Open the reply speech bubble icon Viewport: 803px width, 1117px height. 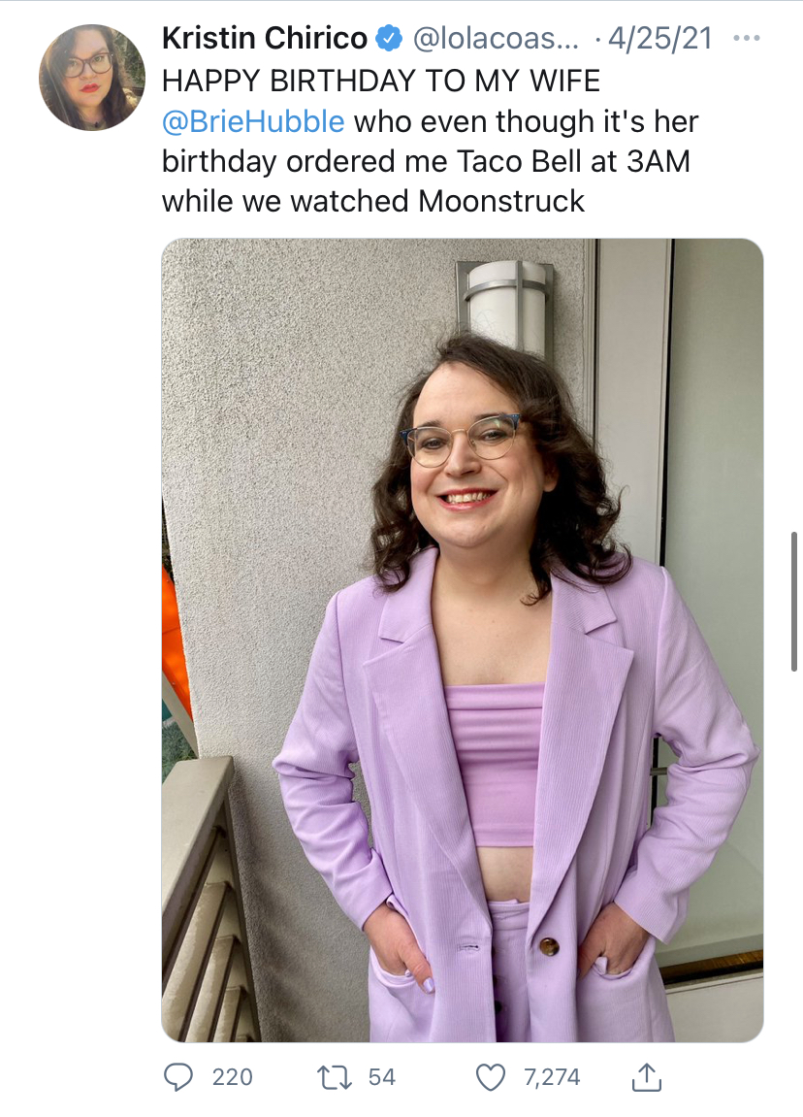(x=178, y=1077)
